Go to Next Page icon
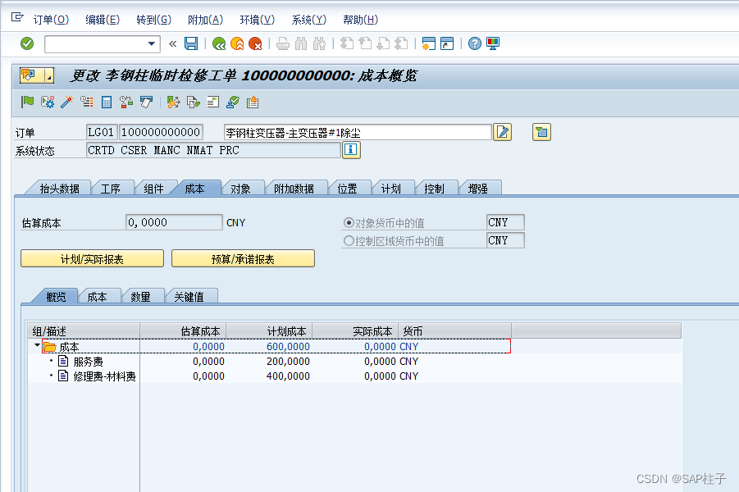This screenshot has width=739, height=492. pos(383,43)
